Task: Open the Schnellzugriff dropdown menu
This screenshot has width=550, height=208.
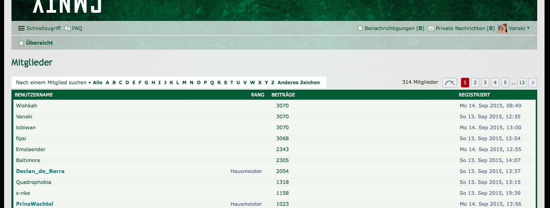Action: [x=43, y=28]
